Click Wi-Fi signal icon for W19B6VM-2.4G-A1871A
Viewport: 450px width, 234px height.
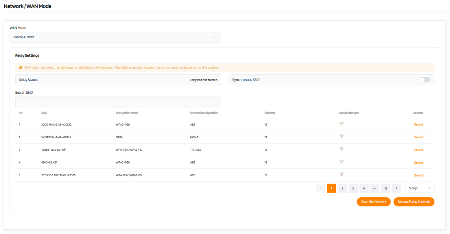tap(341, 137)
